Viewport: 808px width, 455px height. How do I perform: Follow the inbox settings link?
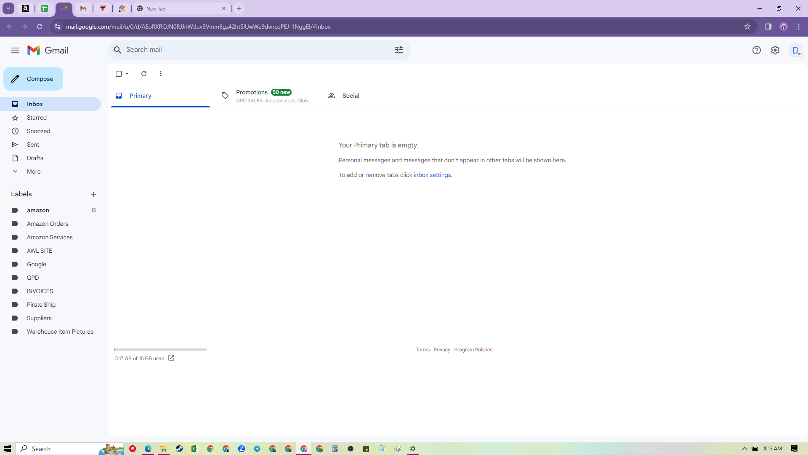[432, 175]
